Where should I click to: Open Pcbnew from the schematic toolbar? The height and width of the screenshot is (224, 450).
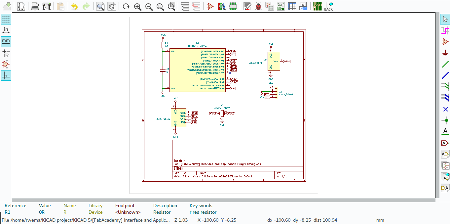pos(317,6)
